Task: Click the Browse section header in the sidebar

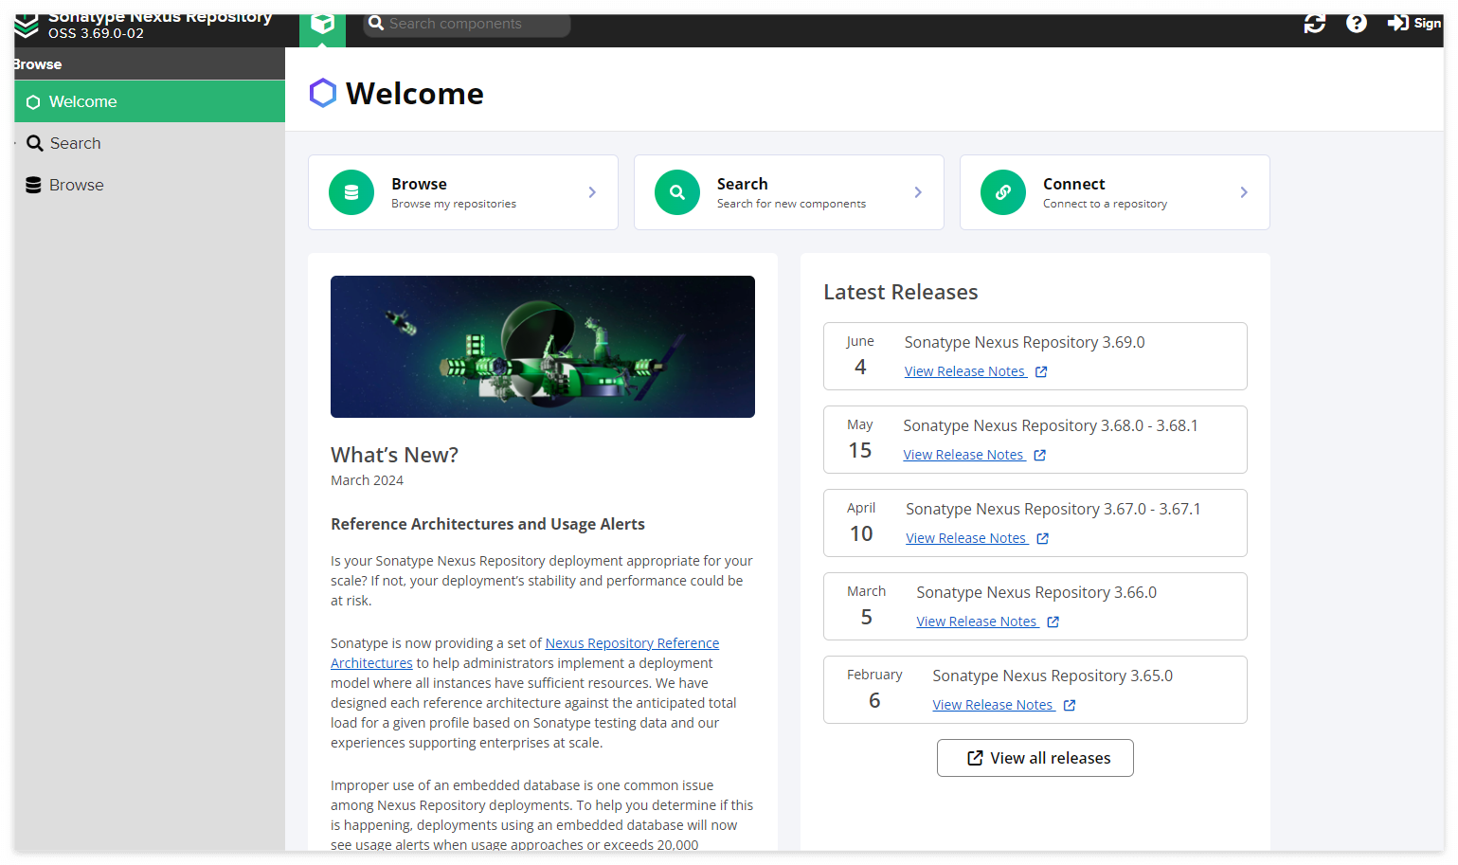Action: pos(150,64)
